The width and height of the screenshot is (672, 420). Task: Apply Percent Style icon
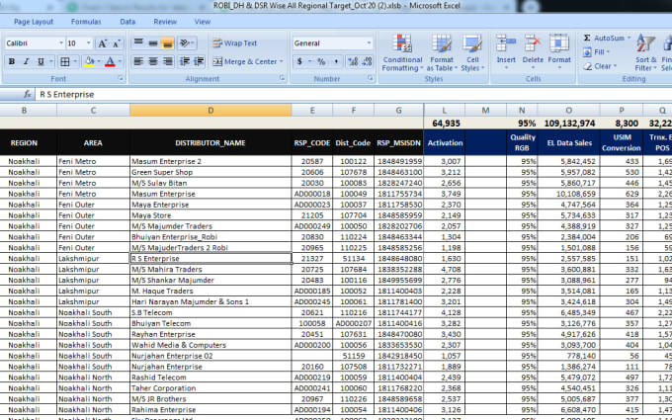321,61
